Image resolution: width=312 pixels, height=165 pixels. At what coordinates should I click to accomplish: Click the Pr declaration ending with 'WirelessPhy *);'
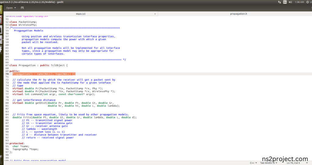[64, 91]
